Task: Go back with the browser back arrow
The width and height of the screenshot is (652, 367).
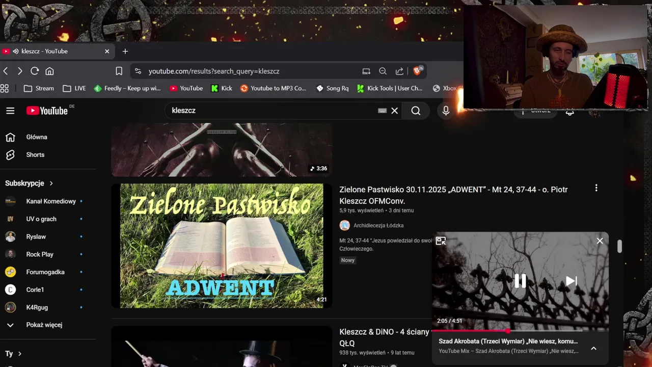Action: tap(6, 71)
